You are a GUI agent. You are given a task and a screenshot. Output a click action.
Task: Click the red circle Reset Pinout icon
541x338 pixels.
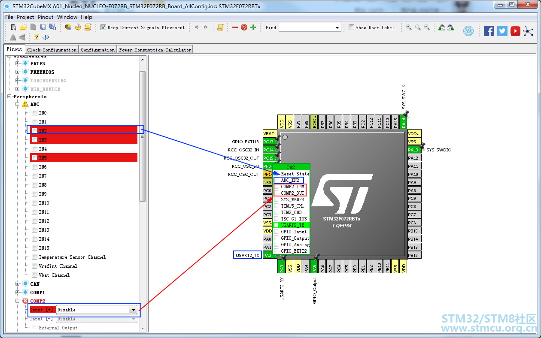(244, 27)
